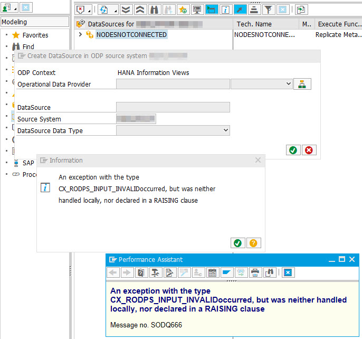Click the calendar grid icon in Performance Assistant
Viewport: 362px width, 339px height.
coord(212,272)
